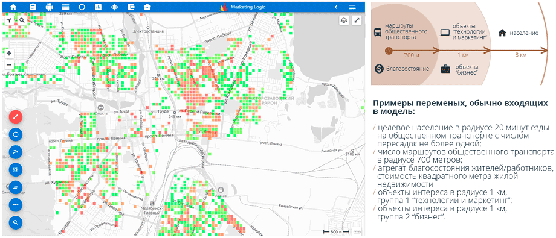Zoom out with the minus button
556x238 pixels.
[9, 64]
